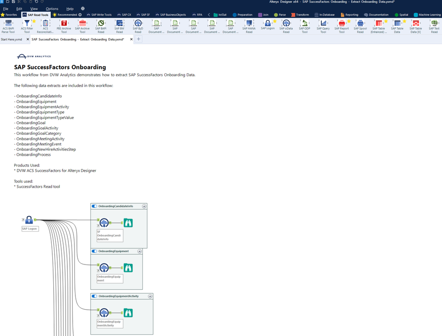Screen dimensions: 442x336
Task: Choose the PBS Archive Tool icon
Action: point(64,23)
